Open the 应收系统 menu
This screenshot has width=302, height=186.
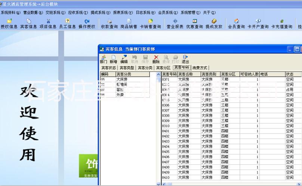click(x=78, y=13)
